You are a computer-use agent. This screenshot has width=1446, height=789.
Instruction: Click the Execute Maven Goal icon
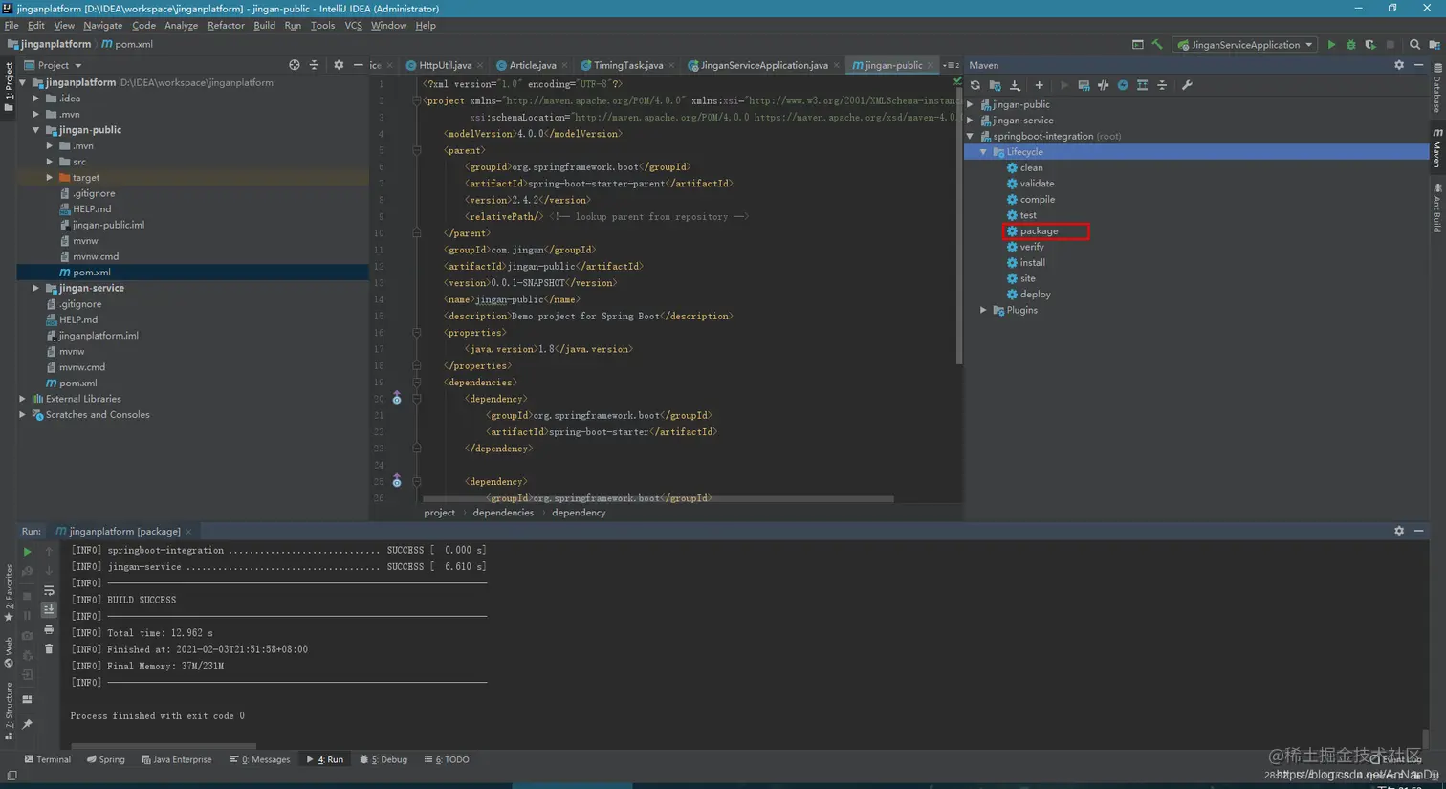click(1084, 86)
